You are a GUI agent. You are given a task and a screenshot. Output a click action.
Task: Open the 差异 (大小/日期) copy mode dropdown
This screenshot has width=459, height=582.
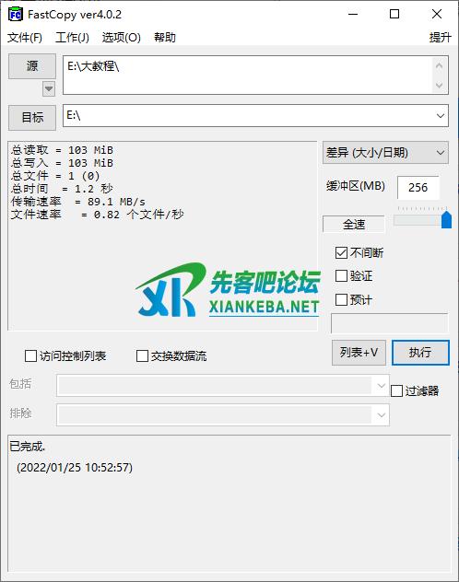point(385,153)
